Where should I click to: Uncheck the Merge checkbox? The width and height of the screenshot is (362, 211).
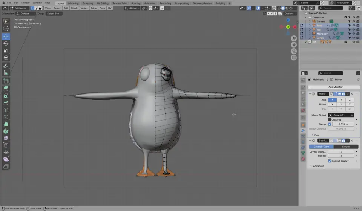pos(330,124)
